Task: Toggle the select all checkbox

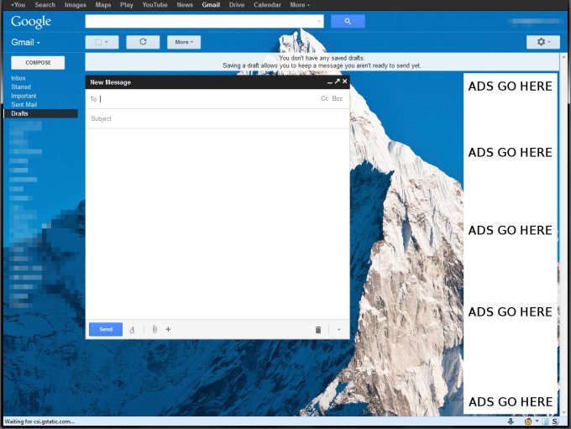Action: coord(102,41)
